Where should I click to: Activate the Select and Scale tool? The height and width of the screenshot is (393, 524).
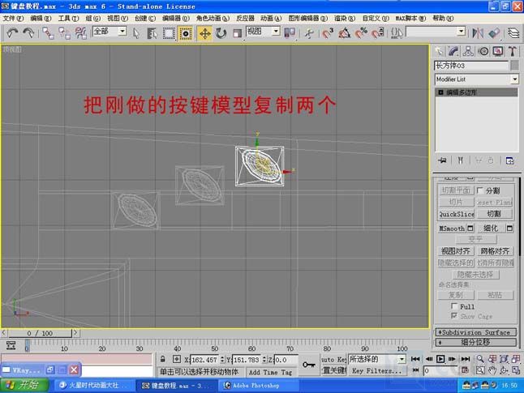(x=238, y=33)
